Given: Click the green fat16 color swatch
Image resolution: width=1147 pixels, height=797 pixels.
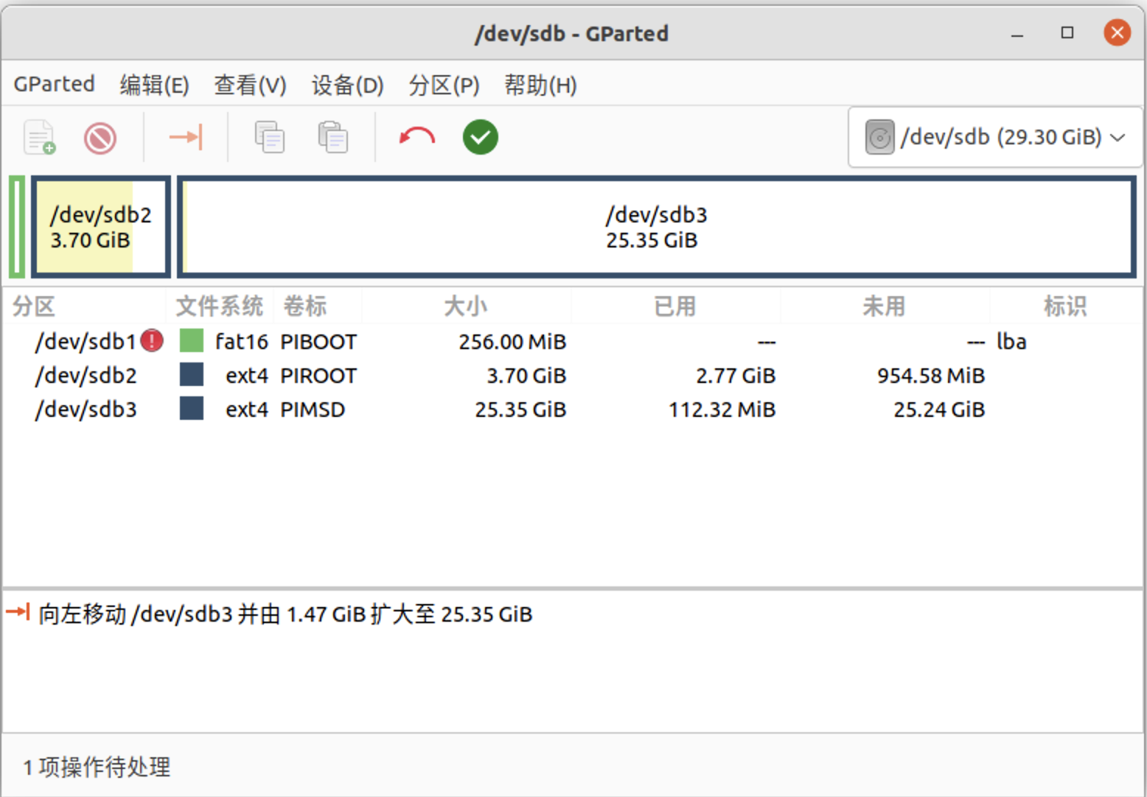Looking at the screenshot, I should 192,341.
